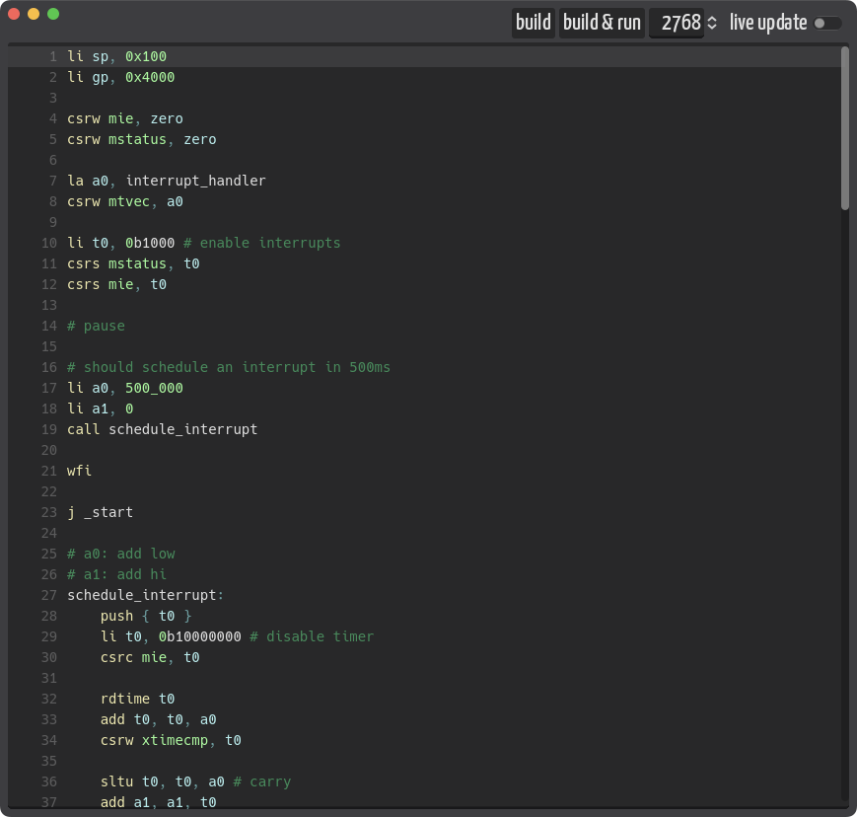Viewport: 857px width, 817px height.
Task: Click the line 'li a1, 0'
Action: click(x=100, y=409)
